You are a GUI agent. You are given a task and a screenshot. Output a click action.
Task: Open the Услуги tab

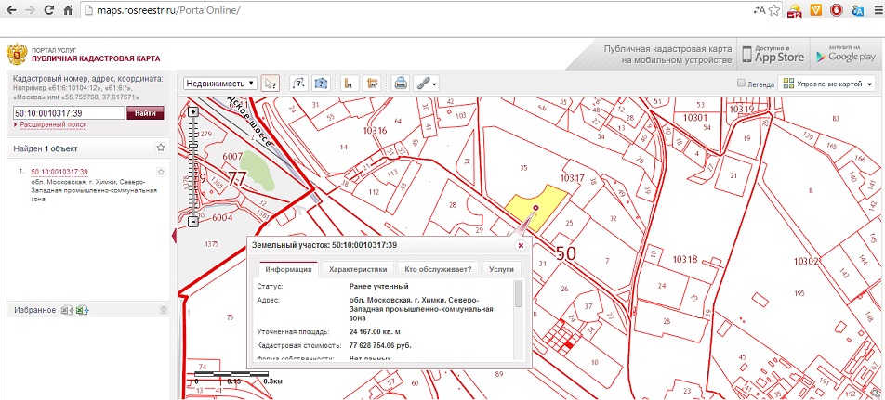(501, 269)
